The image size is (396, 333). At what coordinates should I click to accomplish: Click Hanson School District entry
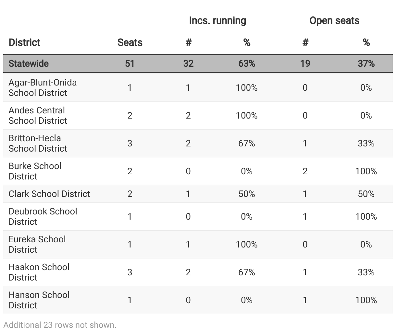tap(39, 300)
